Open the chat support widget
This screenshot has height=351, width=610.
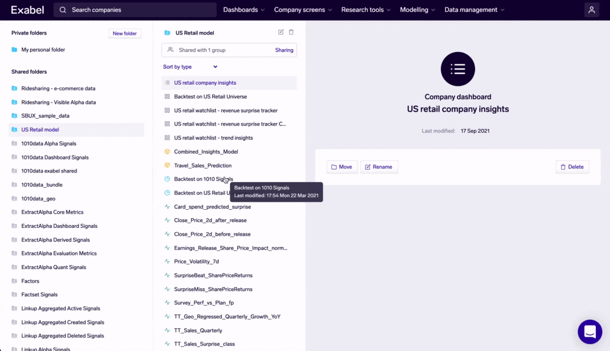pos(590,332)
